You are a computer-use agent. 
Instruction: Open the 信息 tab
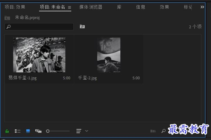pyautogui.click(x=140, y=7)
